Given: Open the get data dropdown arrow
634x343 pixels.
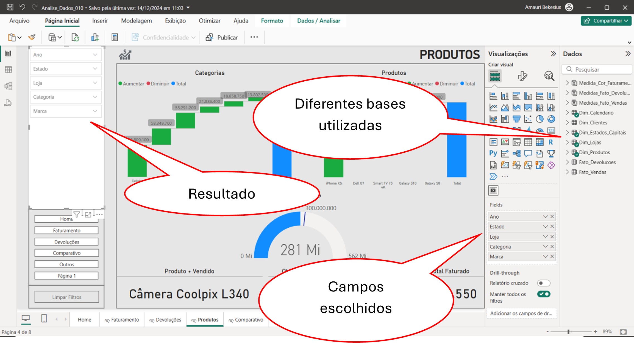Looking at the screenshot, I should coord(60,37).
